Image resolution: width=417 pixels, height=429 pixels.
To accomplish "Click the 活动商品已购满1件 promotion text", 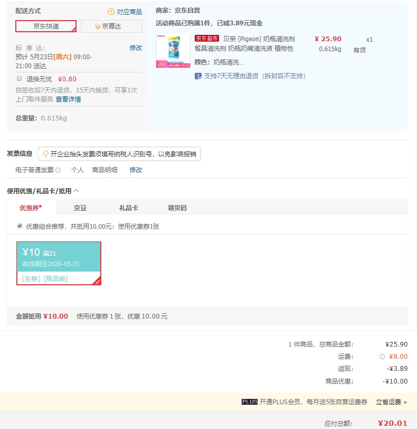I will [209, 23].
